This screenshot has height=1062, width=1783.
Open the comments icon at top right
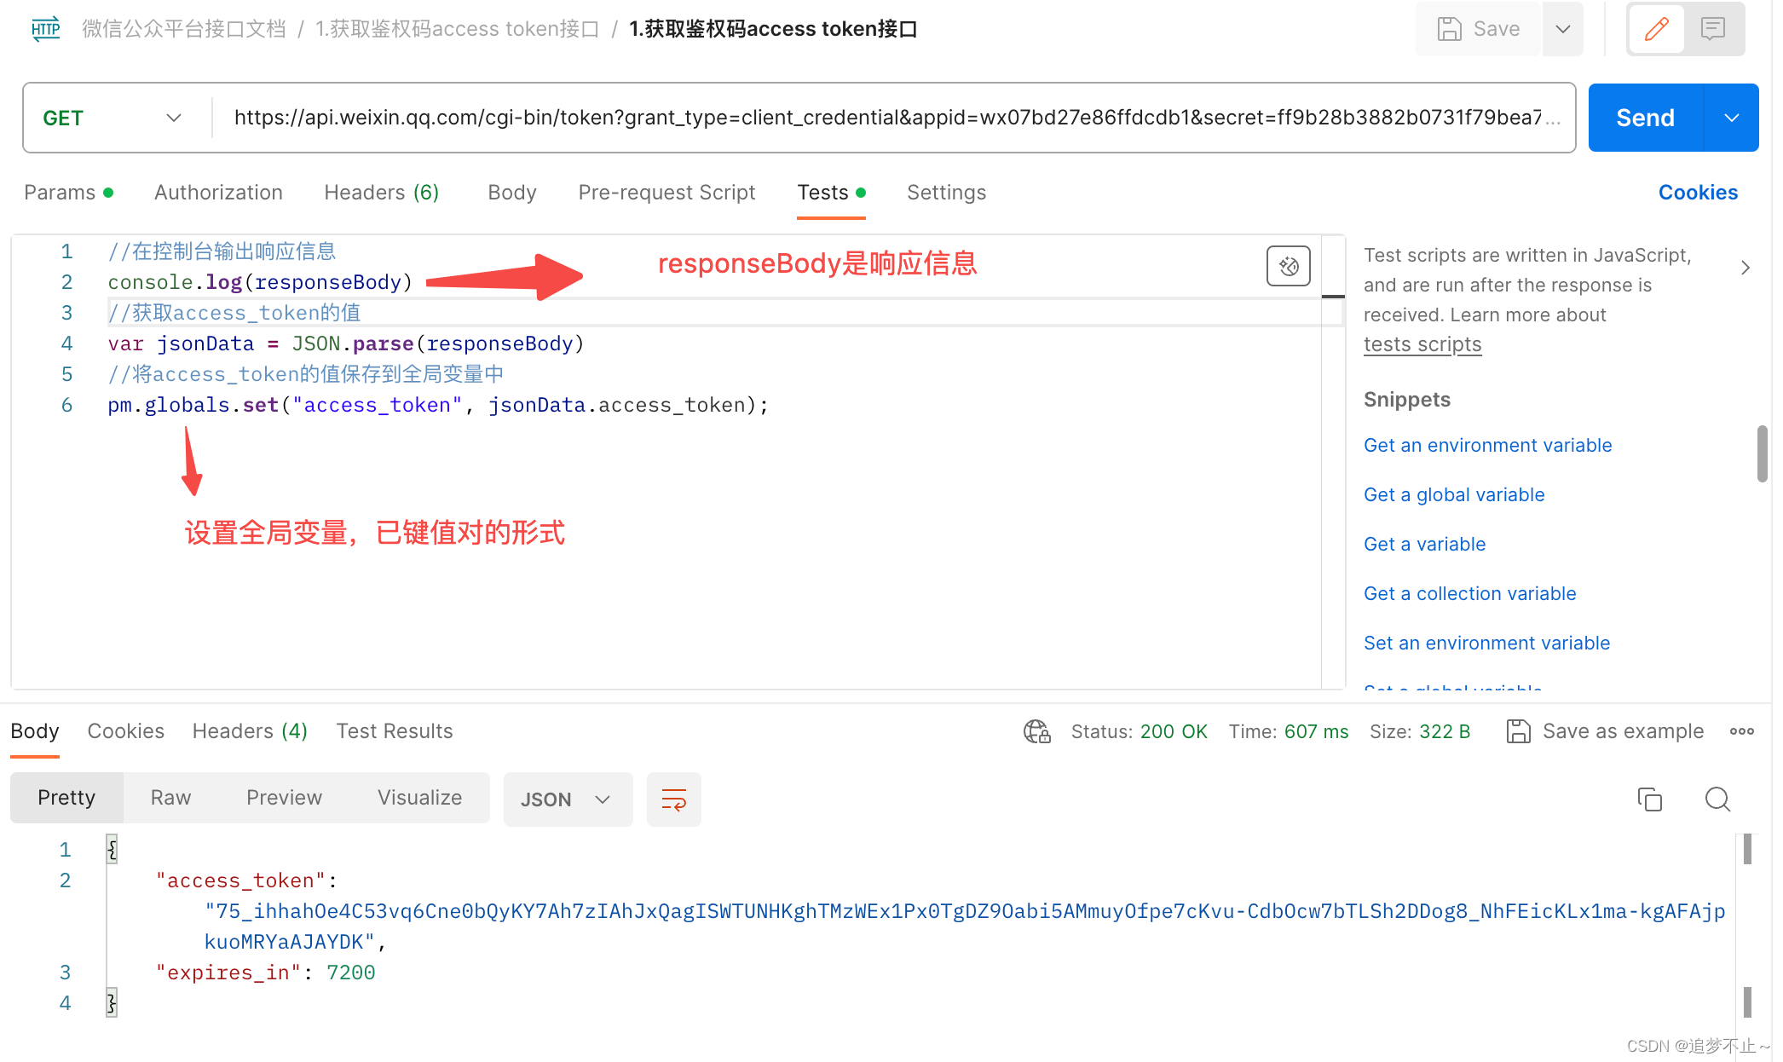pos(1713,28)
